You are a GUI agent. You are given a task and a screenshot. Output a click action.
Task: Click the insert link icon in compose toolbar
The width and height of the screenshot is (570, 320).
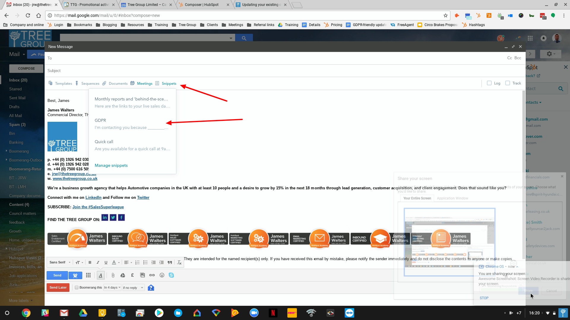click(x=152, y=275)
